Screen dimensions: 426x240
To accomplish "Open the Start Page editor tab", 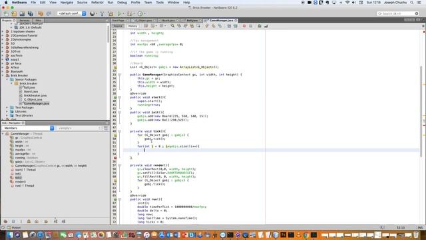I will coord(118,21).
